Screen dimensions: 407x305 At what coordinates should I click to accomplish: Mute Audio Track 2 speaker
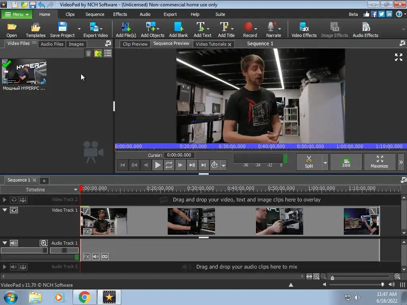point(14,267)
